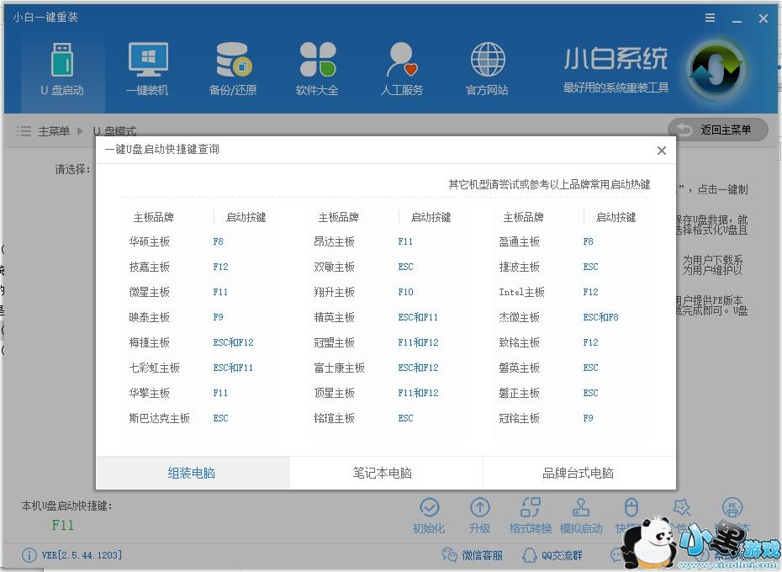Click 返回主菜单 button
The image size is (782, 572).
point(717,130)
